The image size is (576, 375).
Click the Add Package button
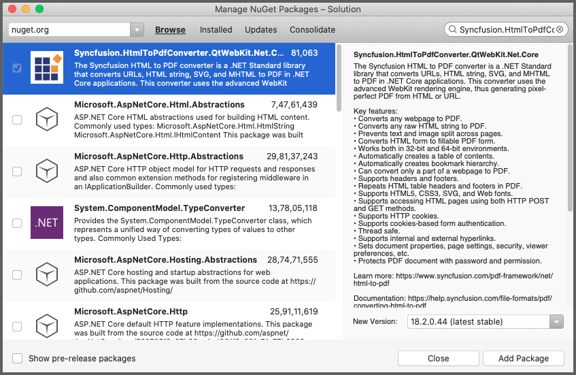pos(524,359)
